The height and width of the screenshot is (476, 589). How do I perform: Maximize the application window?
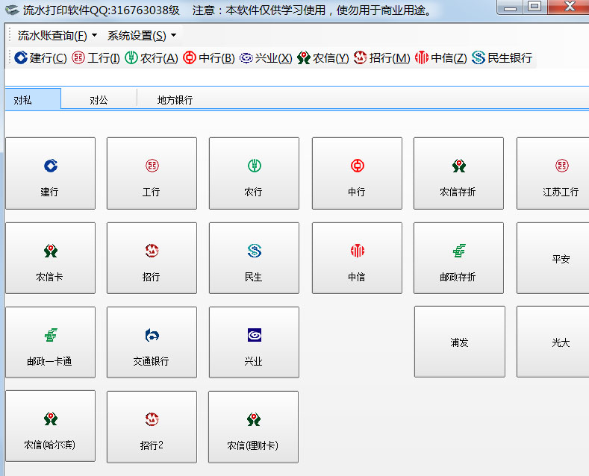(535, 7)
